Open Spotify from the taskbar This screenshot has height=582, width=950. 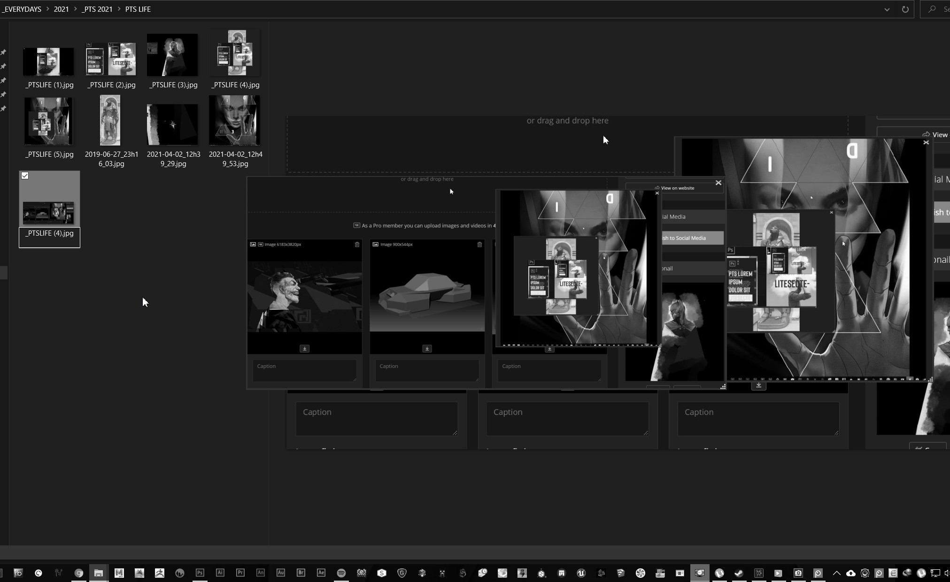point(341,573)
